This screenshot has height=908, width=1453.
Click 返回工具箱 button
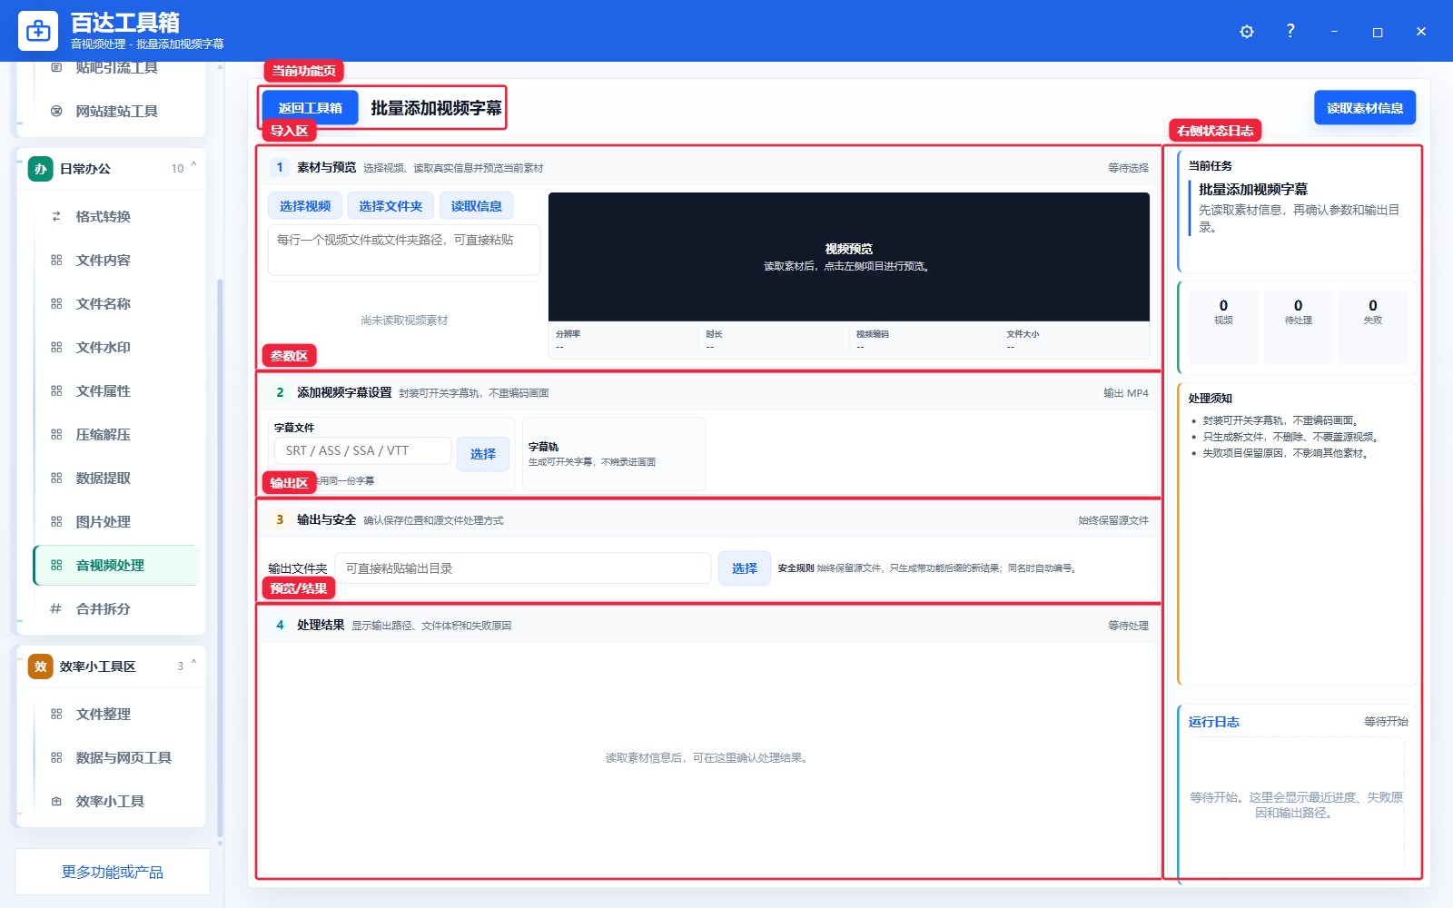pyautogui.click(x=311, y=108)
